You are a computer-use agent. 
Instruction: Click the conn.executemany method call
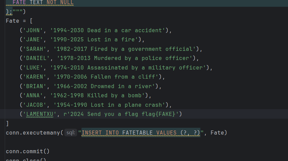tap(33, 133)
